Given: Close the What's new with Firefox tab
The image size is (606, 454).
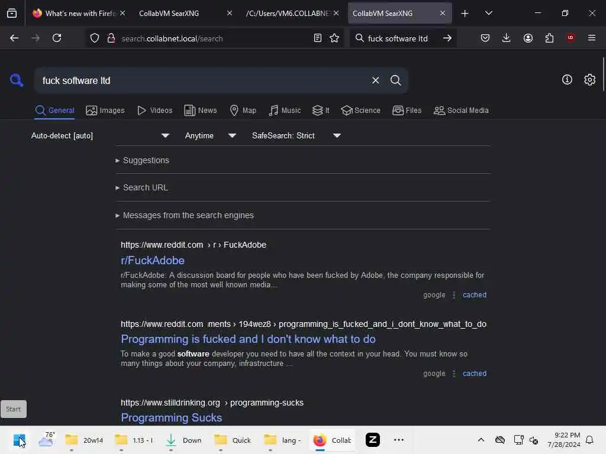Looking at the screenshot, I should pos(122,13).
